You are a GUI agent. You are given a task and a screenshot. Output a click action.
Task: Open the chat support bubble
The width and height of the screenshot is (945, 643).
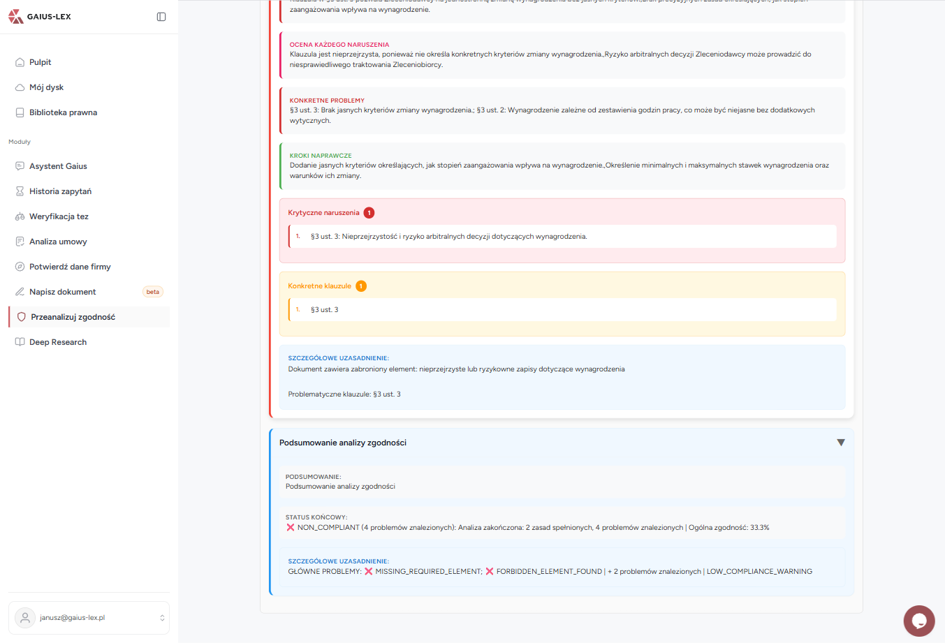(x=918, y=621)
